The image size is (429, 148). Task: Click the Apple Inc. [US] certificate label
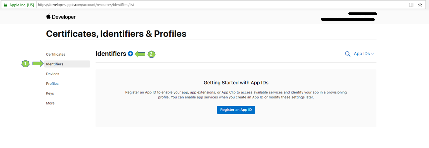21,5
